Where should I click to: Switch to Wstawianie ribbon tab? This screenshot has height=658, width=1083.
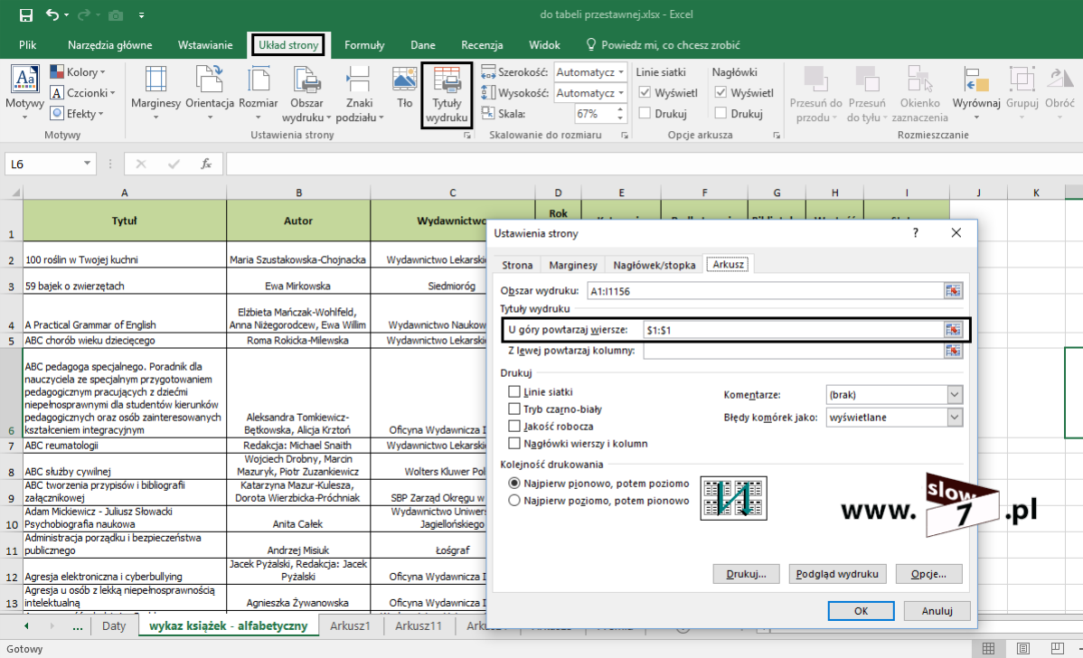pyautogui.click(x=205, y=45)
